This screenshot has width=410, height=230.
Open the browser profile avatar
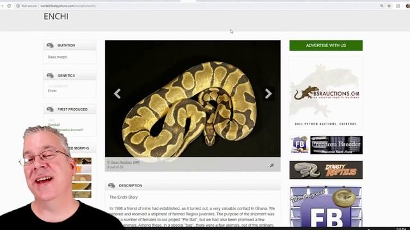click(408, 6)
